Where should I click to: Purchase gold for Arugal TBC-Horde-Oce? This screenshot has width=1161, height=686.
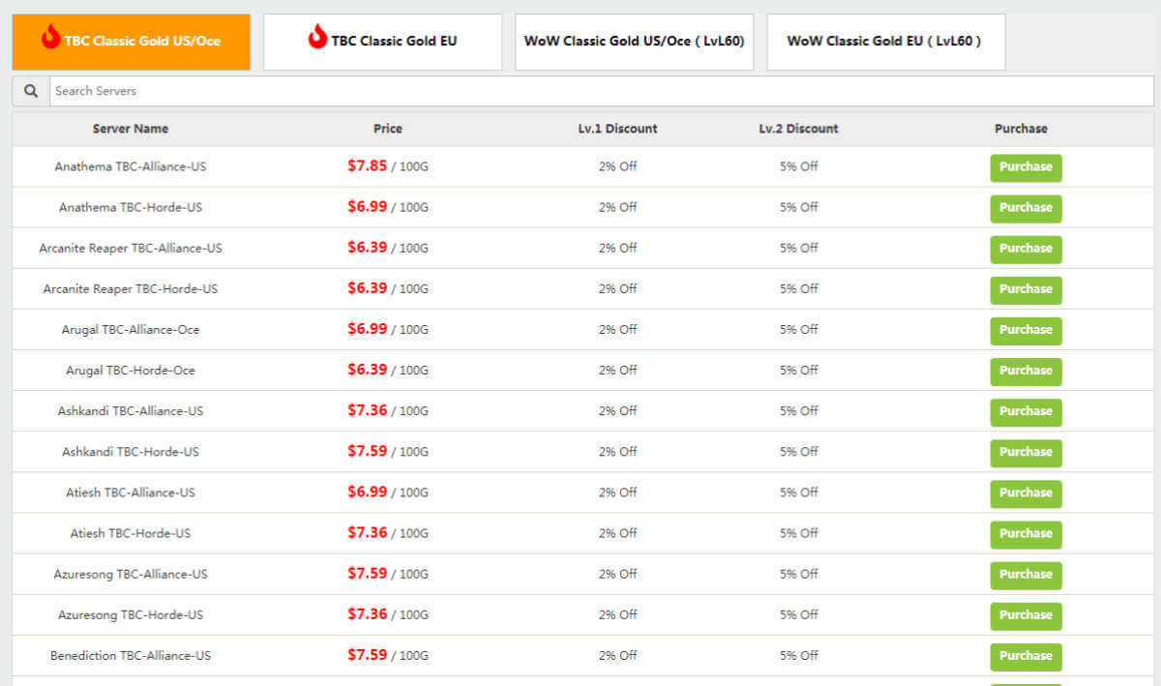pyautogui.click(x=1026, y=371)
